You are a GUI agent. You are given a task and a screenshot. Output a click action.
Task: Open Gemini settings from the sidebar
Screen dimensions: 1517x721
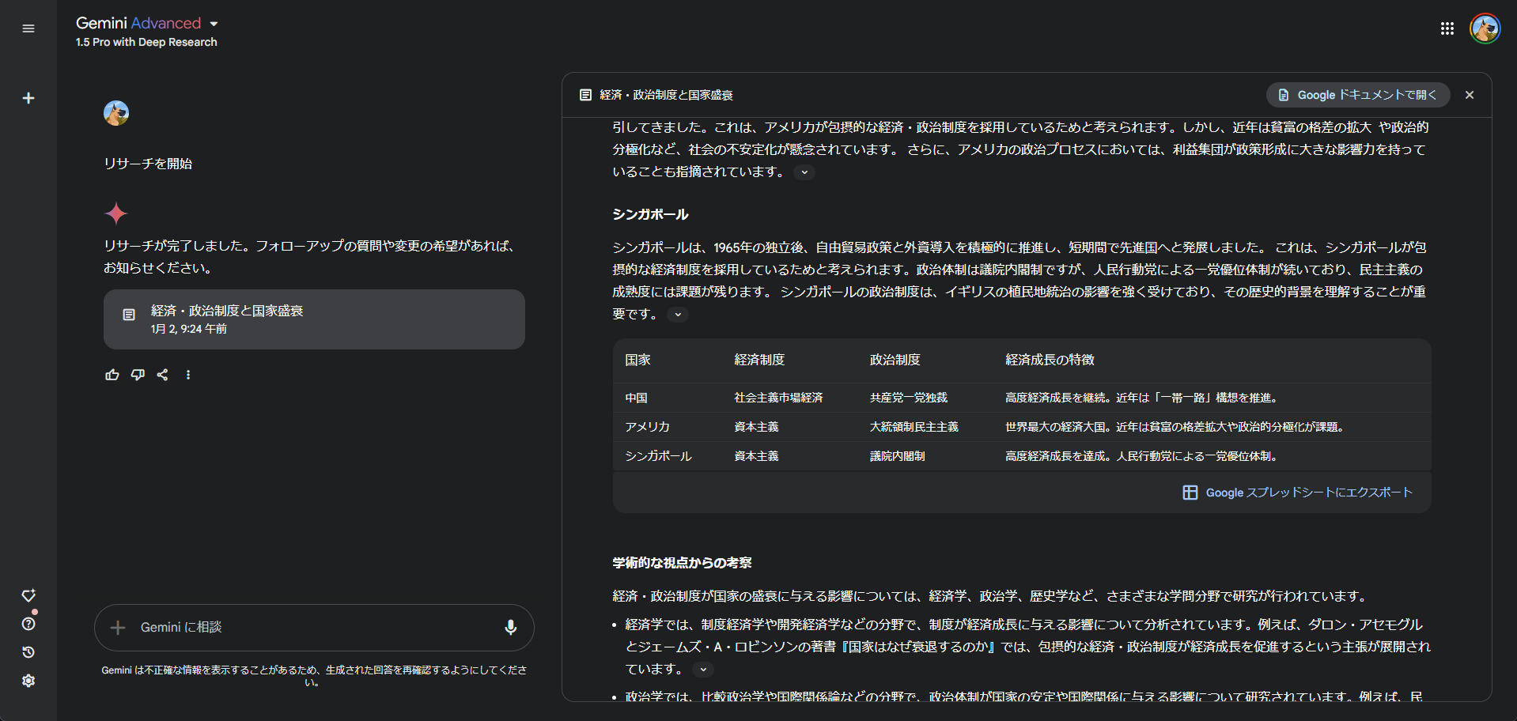pyautogui.click(x=28, y=681)
